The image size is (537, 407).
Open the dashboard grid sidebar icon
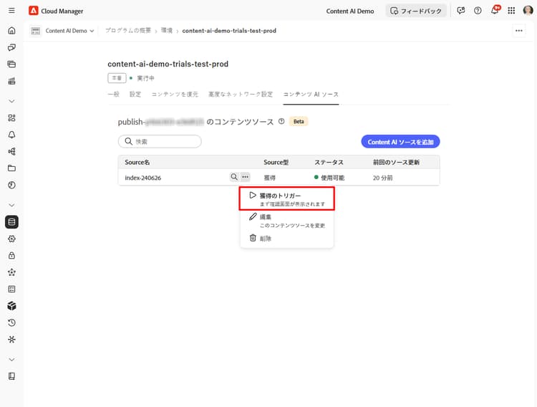click(11, 118)
